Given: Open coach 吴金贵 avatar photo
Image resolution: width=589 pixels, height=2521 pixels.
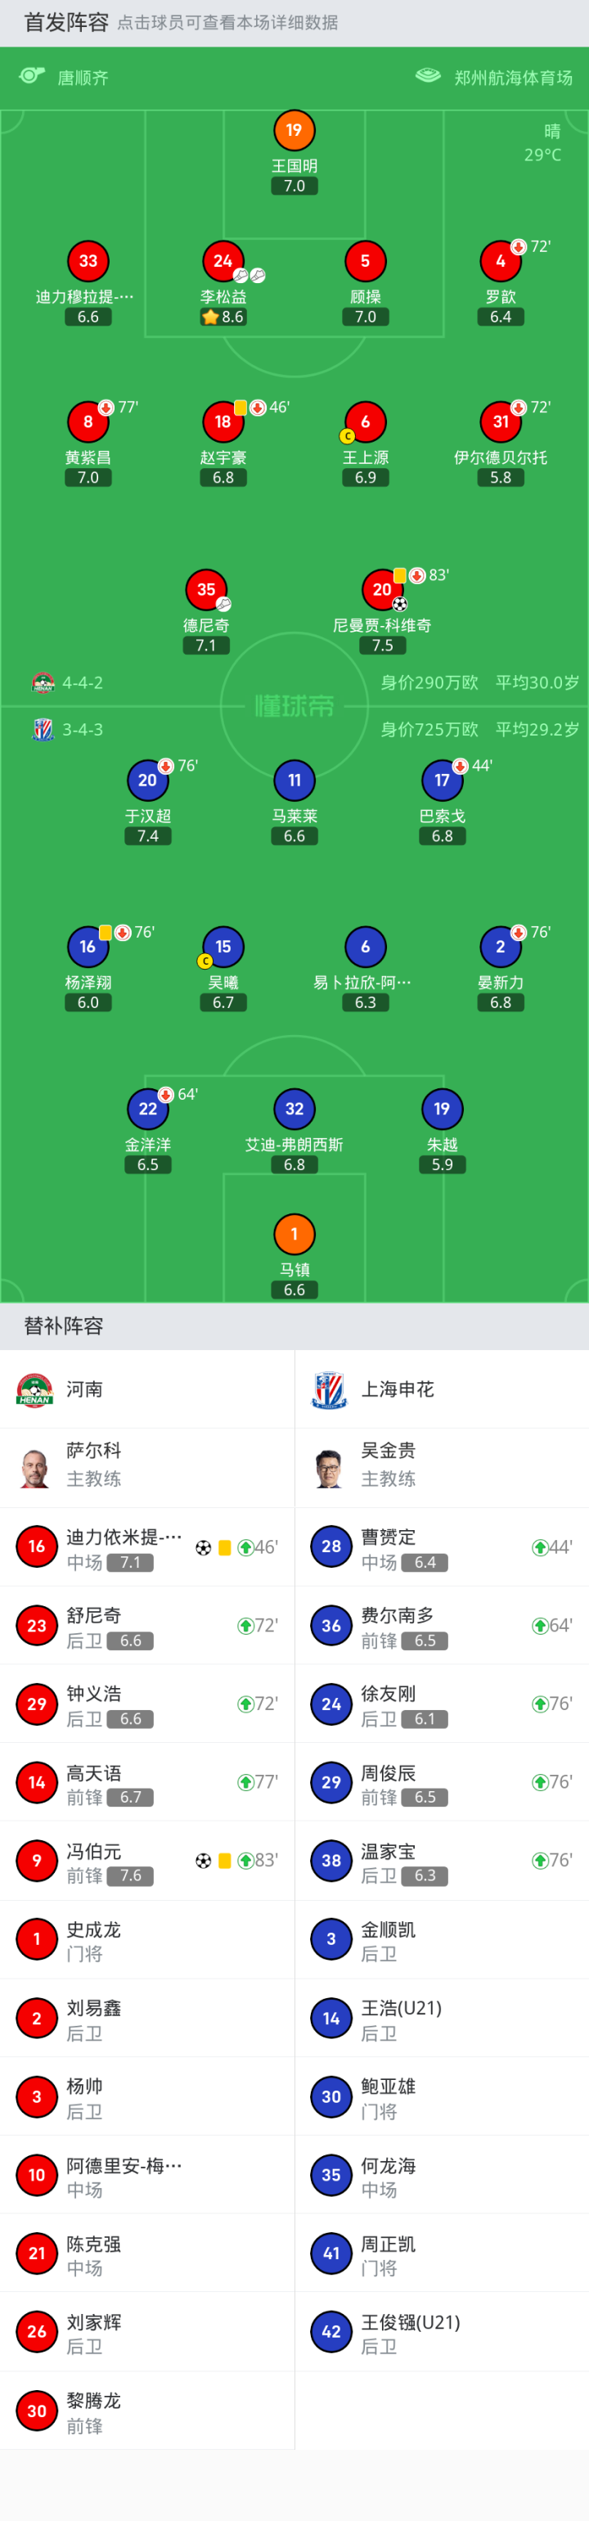Looking at the screenshot, I should tap(330, 1467).
